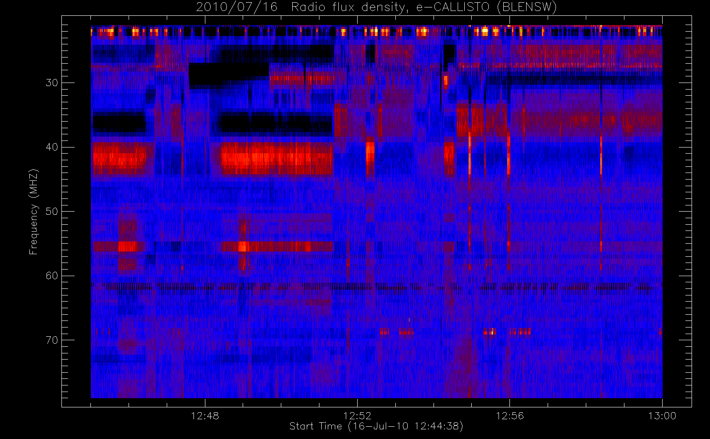The width and height of the screenshot is (710, 439).
Task: Click the 'Start Time (16-Jul-10 12:44:38)' x-axis label
Action: pyautogui.click(x=377, y=426)
